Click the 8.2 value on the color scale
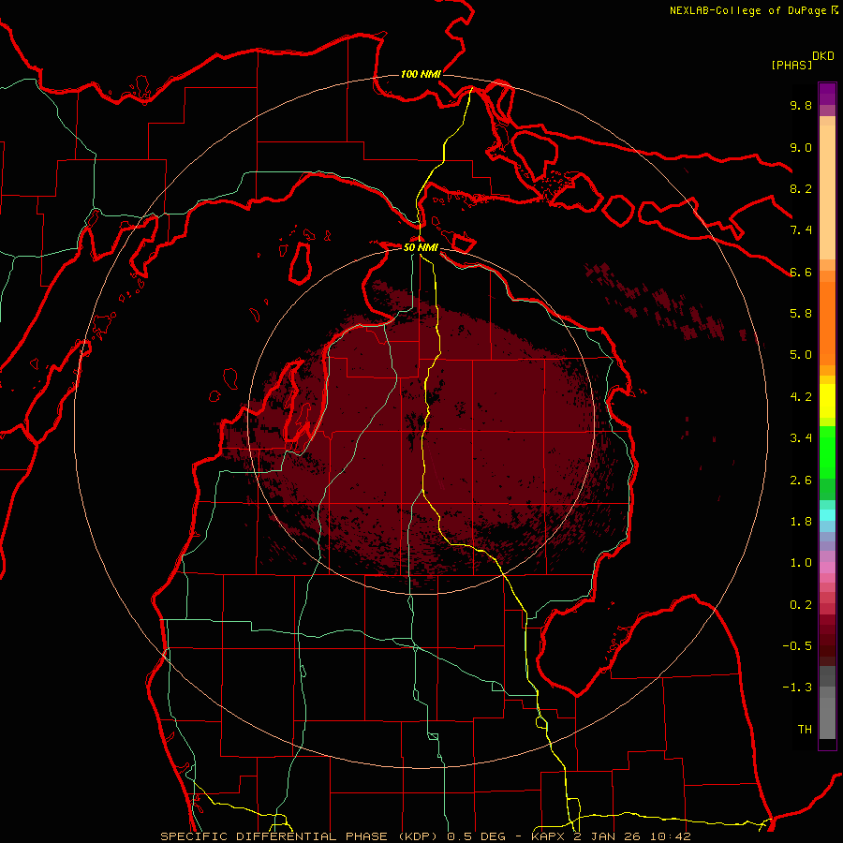843x843 pixels. 801,188
